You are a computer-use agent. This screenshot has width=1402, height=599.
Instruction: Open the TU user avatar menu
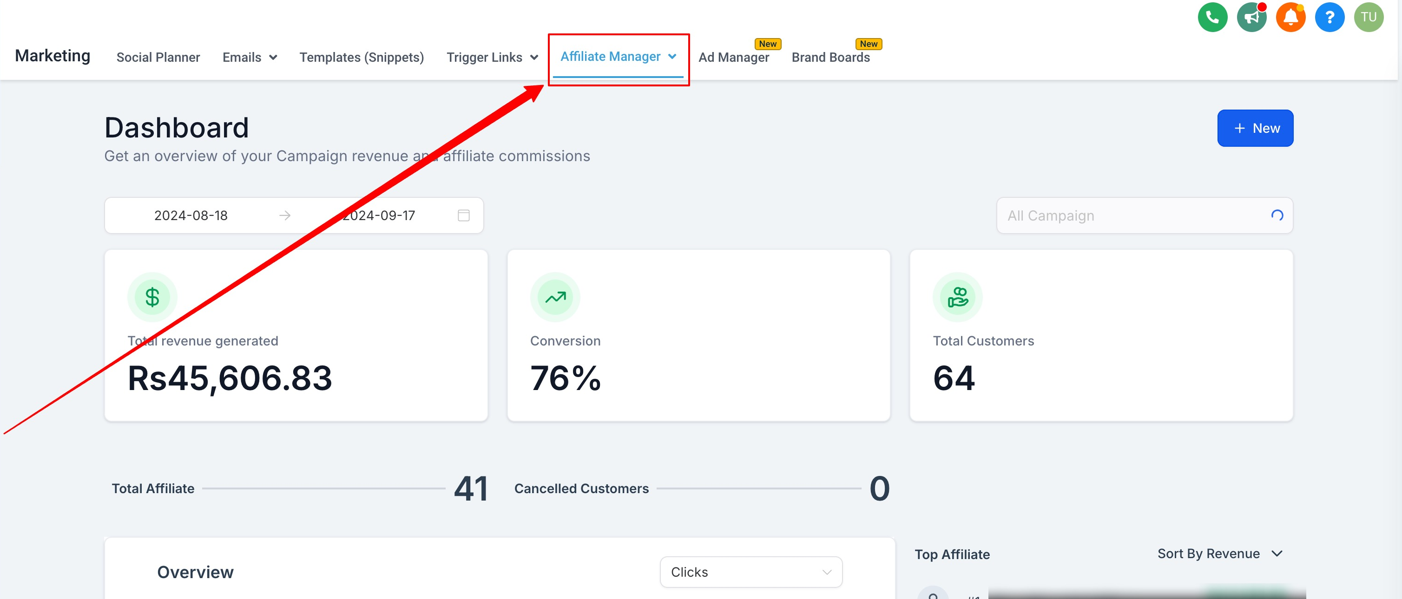[1368, 17]
